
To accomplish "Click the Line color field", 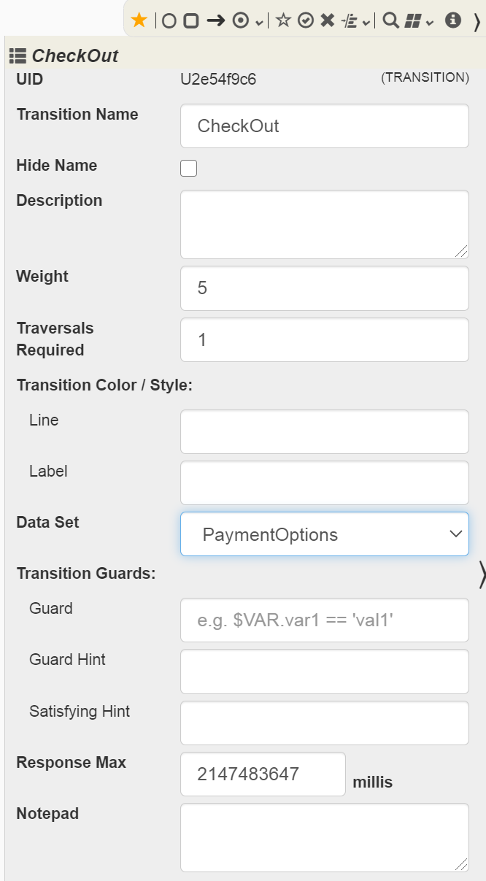I will point(325,432).
